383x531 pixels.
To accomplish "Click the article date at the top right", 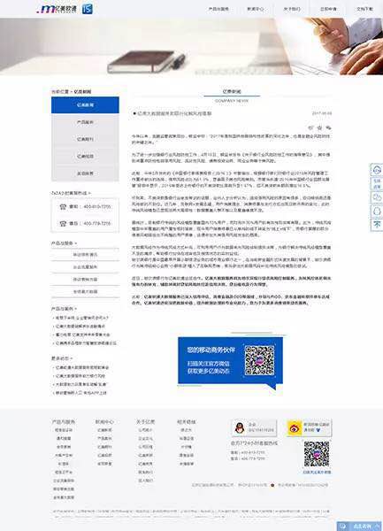I will [322, 113].
